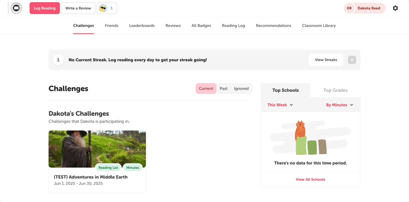Expand the This Week dropdown
Screen dimensions: 409x202
(280, 105)
